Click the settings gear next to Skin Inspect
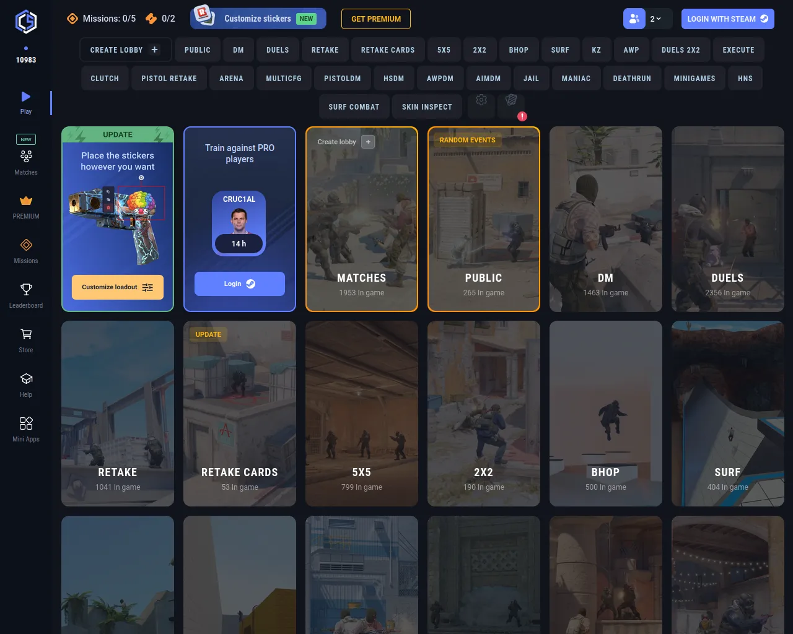Viewport: 793px width, 634px height. tap(481, 100)
